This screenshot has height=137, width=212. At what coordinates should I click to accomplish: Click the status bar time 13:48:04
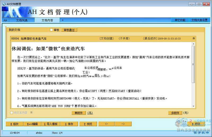(x=15, y=133)
